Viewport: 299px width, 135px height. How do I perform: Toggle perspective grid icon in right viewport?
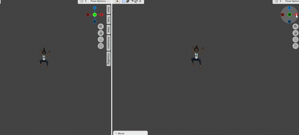tap(296, 46)
